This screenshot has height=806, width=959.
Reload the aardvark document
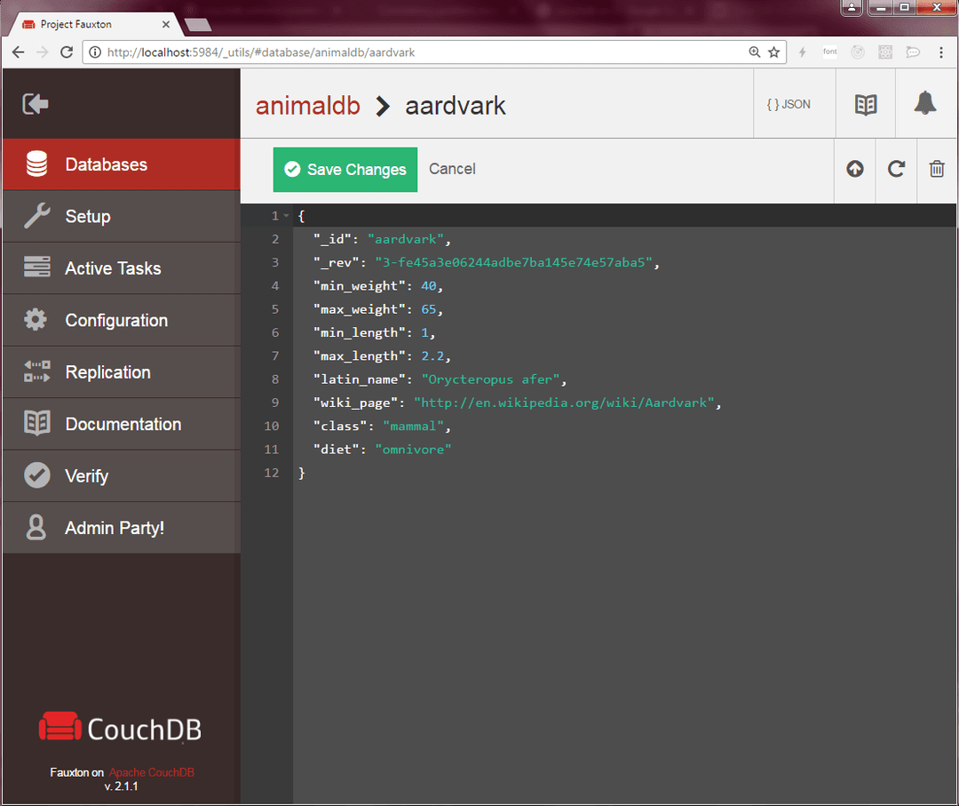point(896,169)
